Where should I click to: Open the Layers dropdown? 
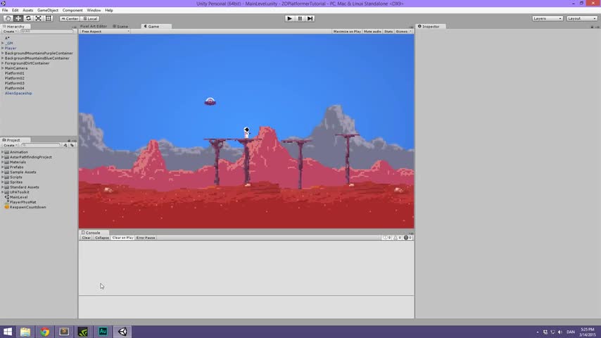(x=548, y=18)
